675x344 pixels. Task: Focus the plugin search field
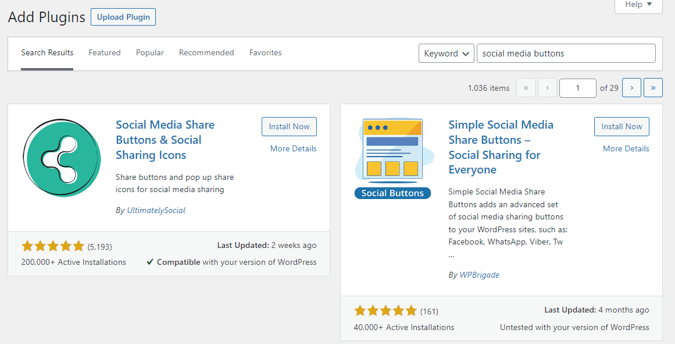click(x=566, y=54)
